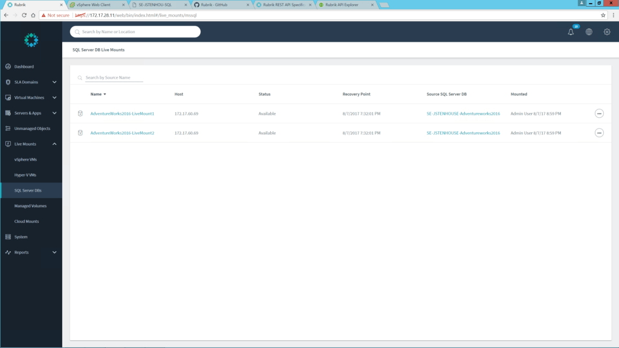Open ellipsis menu for AdventureWorks2016-LiveMount1
Viewport: 619px width, 348px height.
(599, 114)
